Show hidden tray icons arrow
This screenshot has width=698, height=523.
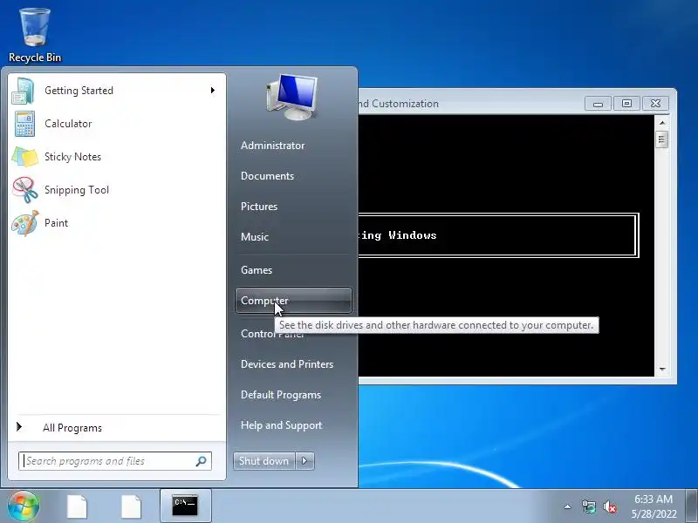point(568,506)
